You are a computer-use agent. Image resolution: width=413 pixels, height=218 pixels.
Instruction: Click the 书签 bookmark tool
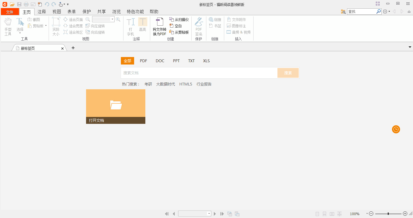pos(215,26)
